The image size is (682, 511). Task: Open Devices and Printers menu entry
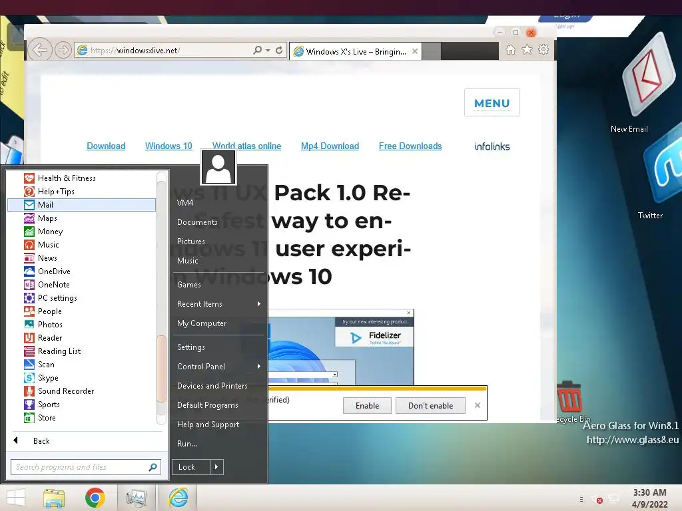pos(212,386)
